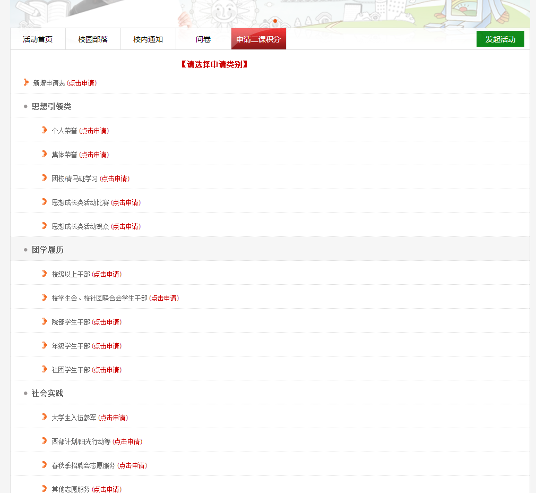Open the 活动首页 tab
This screenshot has height=493, width=536.
coord(38,39)
